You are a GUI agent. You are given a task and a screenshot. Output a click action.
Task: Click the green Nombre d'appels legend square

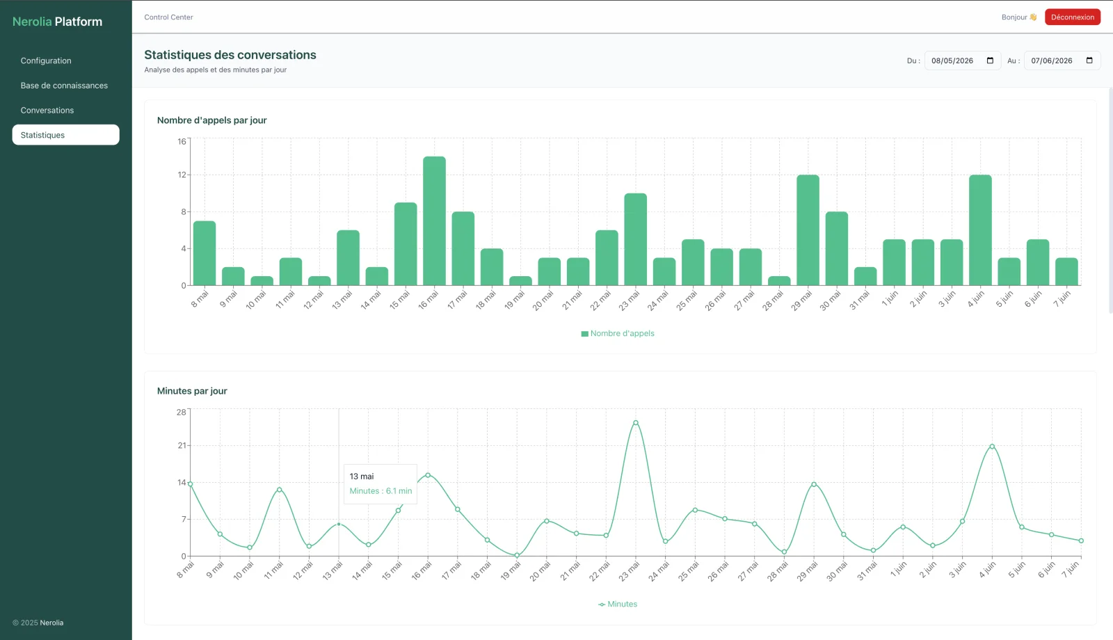[x=585, y=334]
